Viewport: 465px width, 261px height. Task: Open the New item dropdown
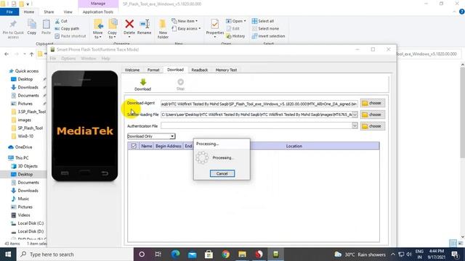pos(185,21)
